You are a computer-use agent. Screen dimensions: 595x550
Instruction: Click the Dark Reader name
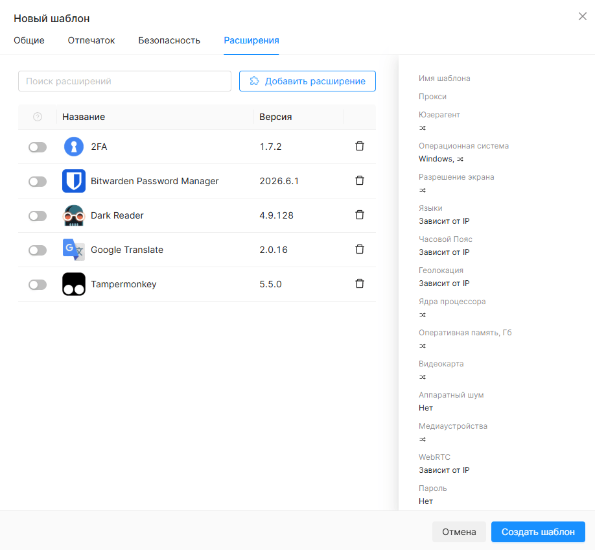click(117, 215)
